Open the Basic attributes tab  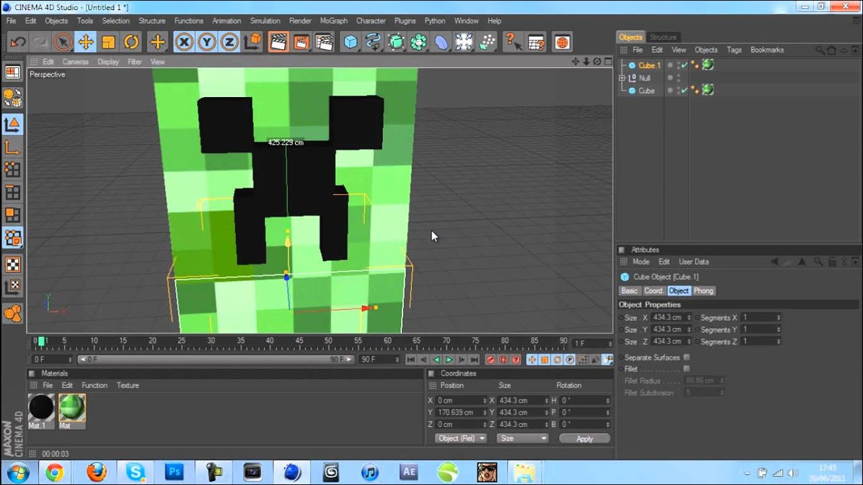[x=629, y=291]
